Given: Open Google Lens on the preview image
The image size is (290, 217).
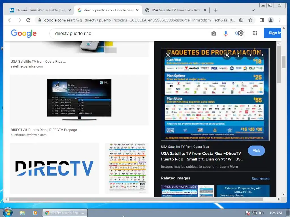Looking at the screenshot, I should click(x=227, y=55).
